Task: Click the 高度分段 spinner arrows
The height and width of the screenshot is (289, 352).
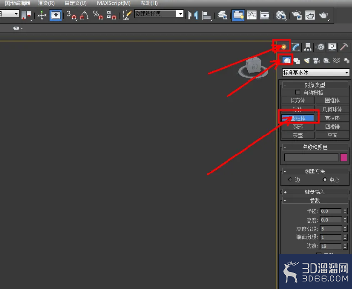Action: (x=345, y=229)
